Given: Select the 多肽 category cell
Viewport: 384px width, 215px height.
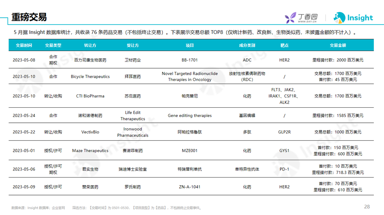Looking at the screenshot, I should tap(247, 132).
